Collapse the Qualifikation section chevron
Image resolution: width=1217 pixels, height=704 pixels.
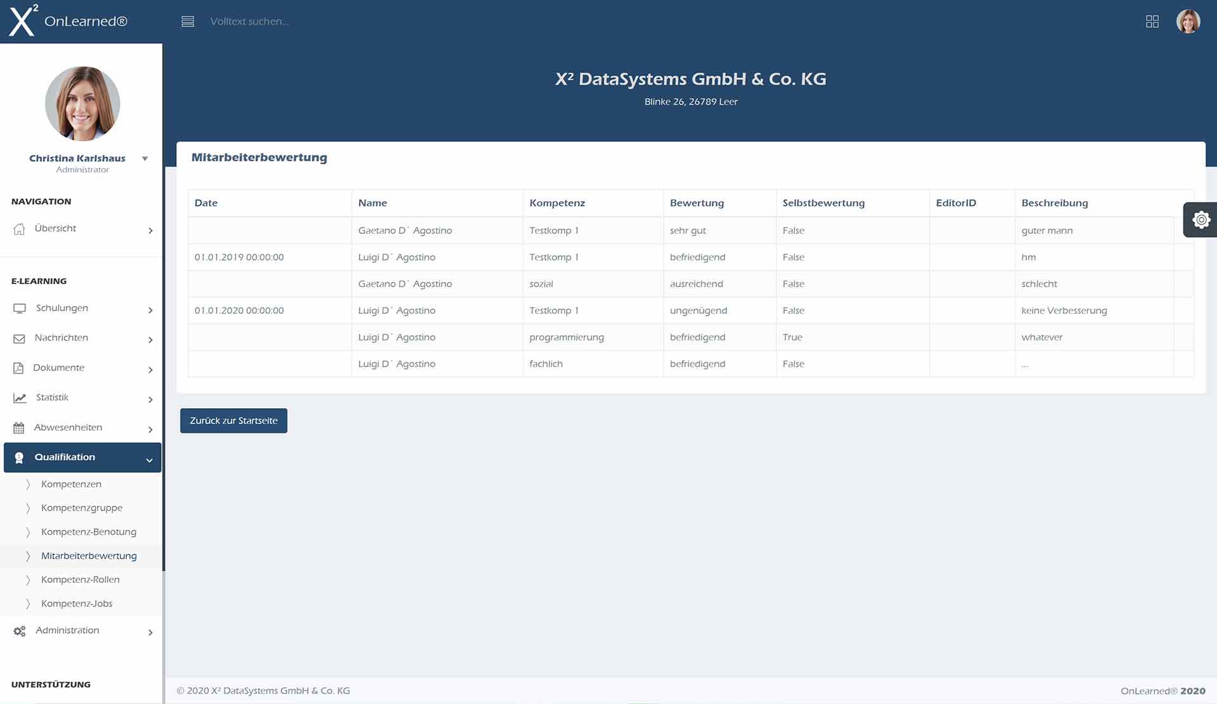point(150,460)
